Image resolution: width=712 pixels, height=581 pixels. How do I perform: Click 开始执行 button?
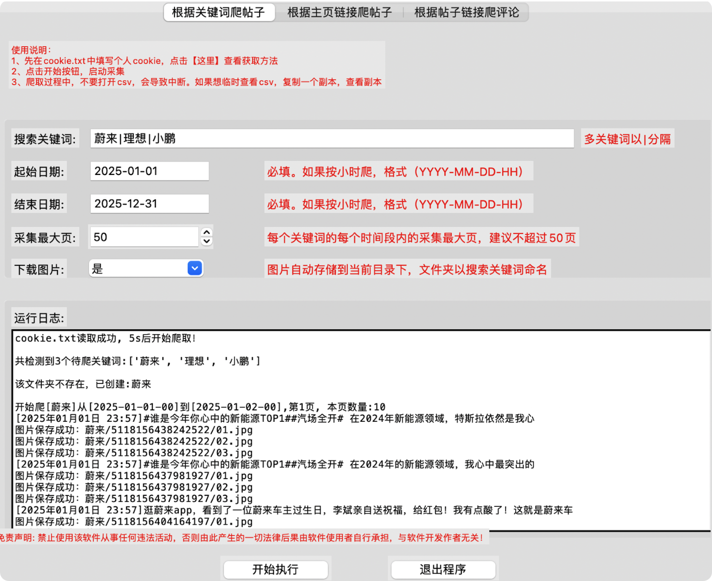275,569
